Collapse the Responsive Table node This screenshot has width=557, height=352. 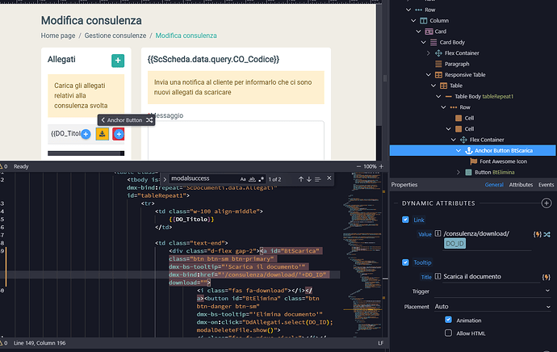click(x=429, y=74)
